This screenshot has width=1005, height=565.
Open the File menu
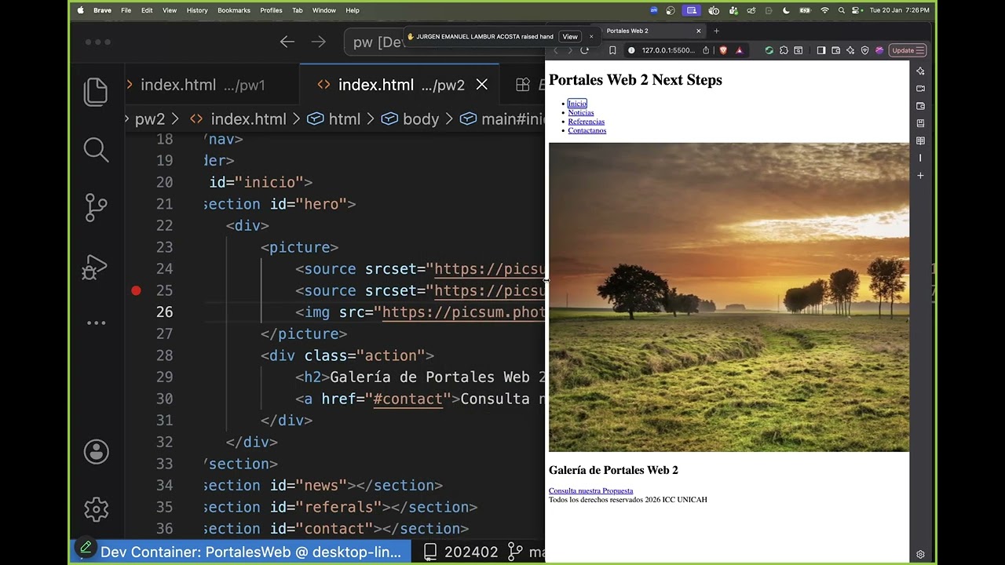[126, 10]
